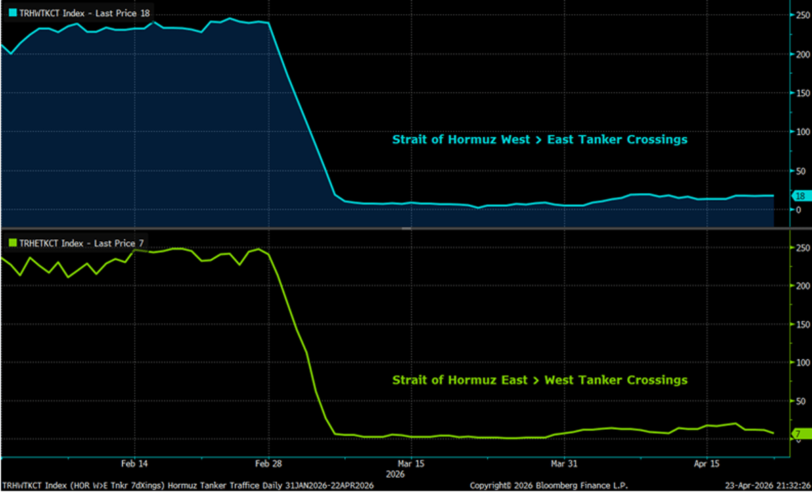The image size is (812, 492).
Task: Click the Mar 31 date axis label
Action: (x=564, y=464)
